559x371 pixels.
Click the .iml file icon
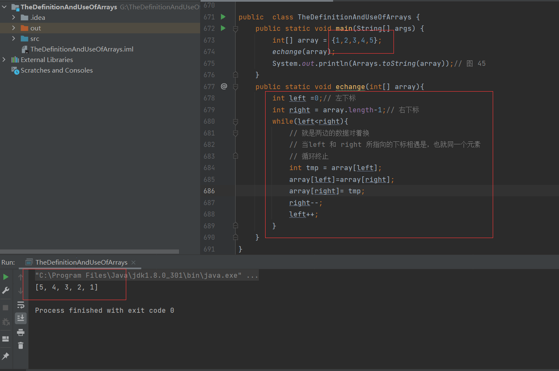coord(25,49)
